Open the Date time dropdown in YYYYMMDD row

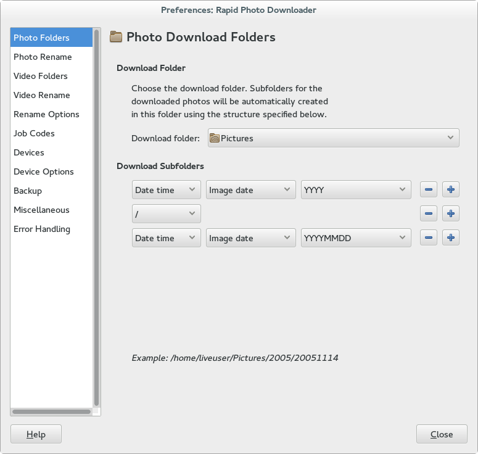[x=166, y=238]
